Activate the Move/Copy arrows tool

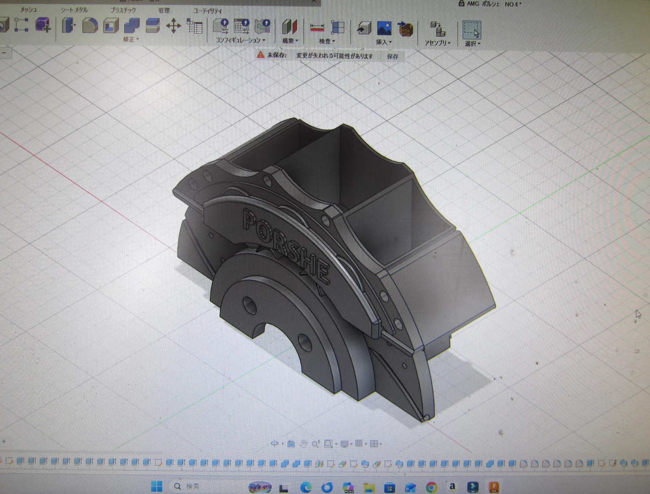pos(174,26)
